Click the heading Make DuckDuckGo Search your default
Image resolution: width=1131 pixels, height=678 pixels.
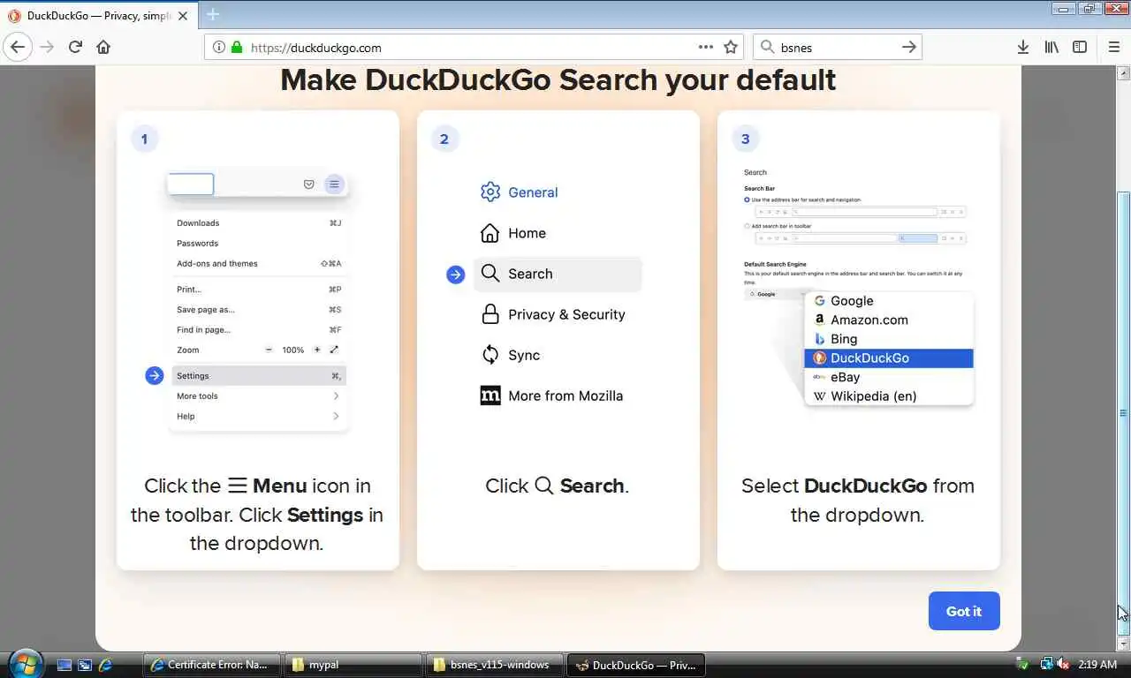coord(558,80)
